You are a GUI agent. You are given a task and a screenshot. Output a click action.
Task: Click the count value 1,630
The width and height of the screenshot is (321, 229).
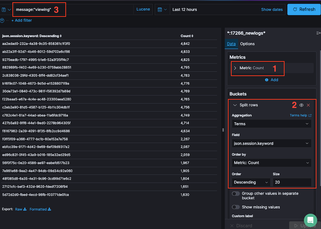click(185, 195)
